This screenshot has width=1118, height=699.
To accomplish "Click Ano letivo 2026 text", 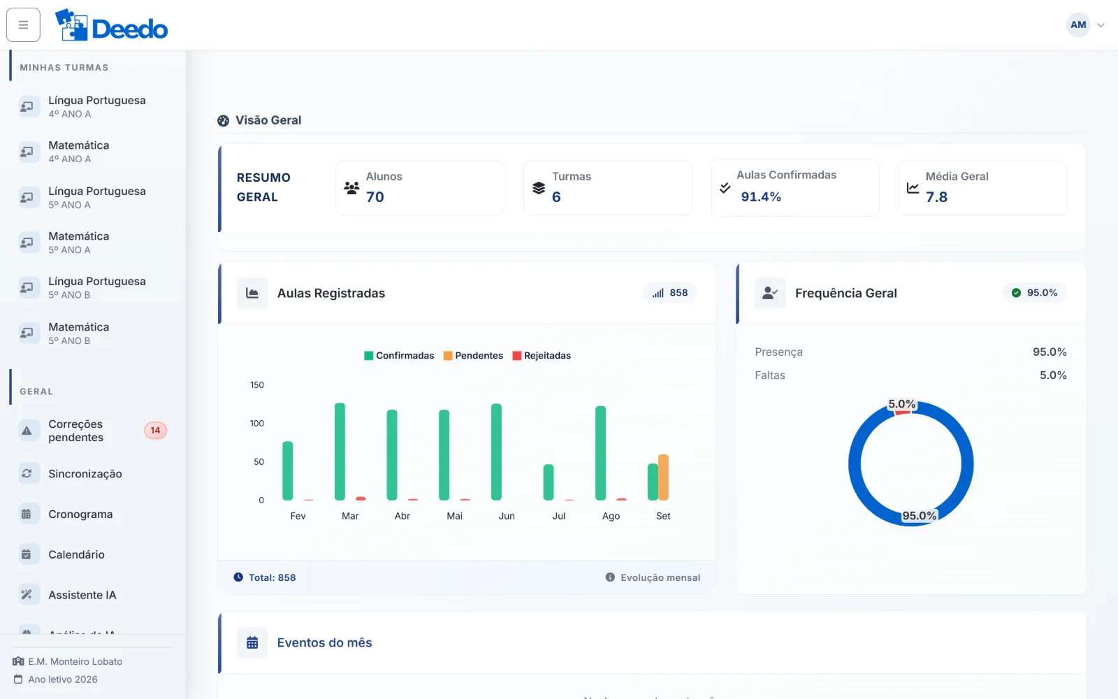I will point(63,679).
